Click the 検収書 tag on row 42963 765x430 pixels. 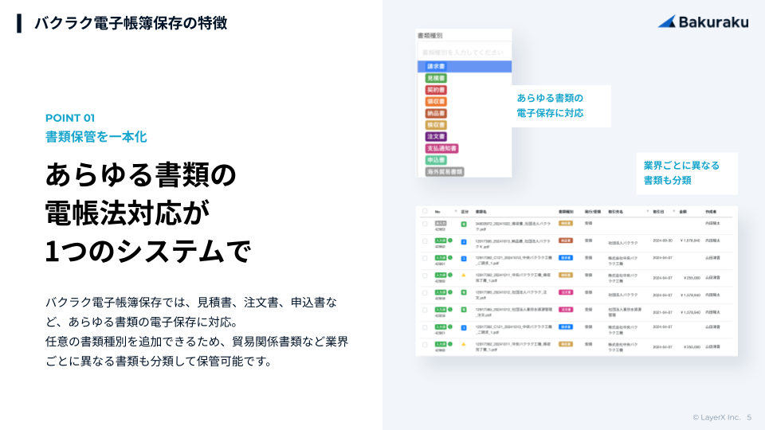tap(566, 223)
